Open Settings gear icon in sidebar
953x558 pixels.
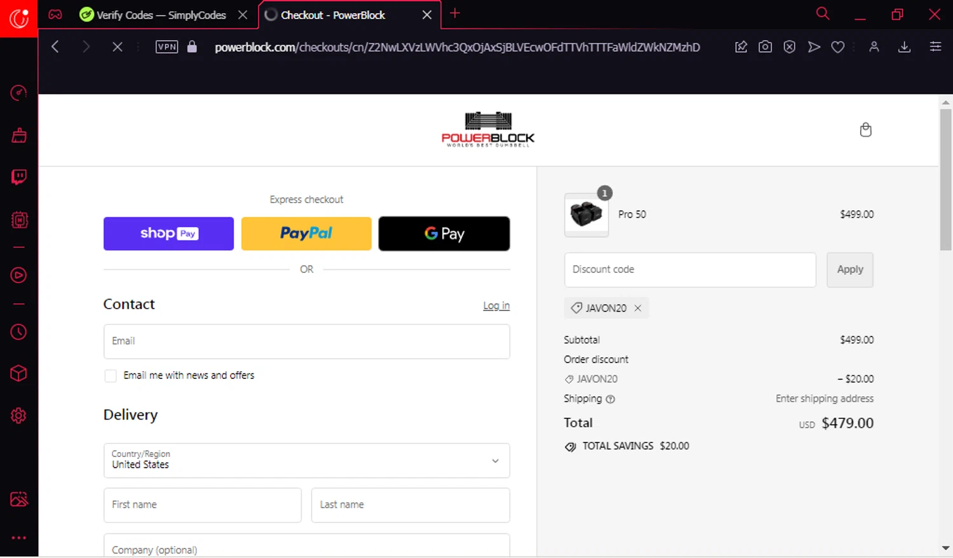(18, 416)
